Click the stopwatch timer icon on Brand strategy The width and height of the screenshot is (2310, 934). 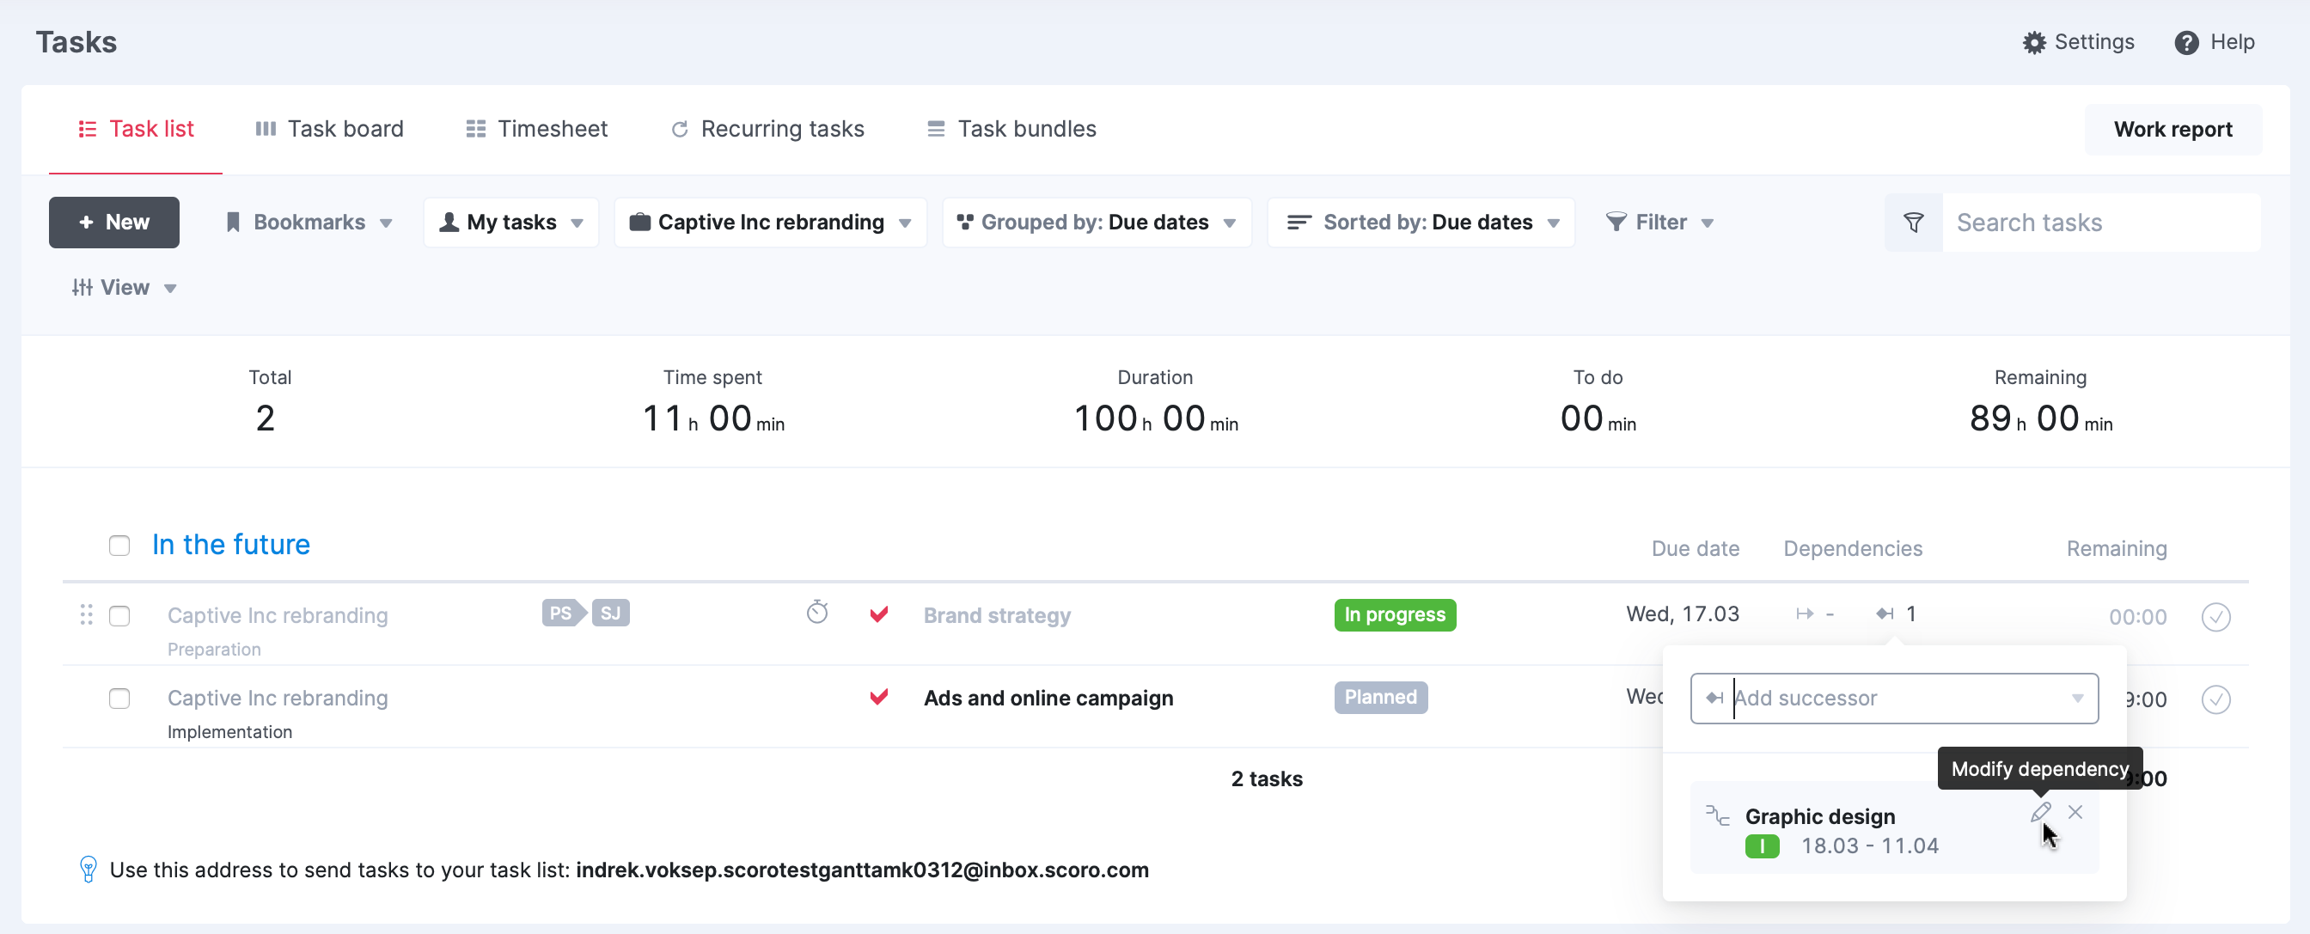[x=816, y=614]
